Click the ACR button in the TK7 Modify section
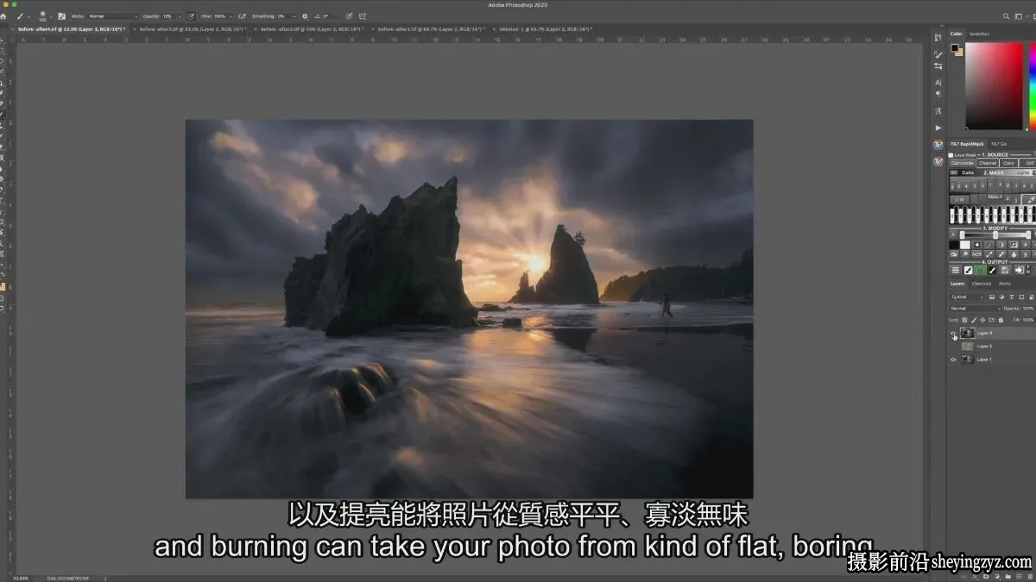The image size is (1036, 582). (x=977, y=255)
